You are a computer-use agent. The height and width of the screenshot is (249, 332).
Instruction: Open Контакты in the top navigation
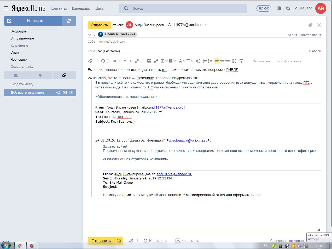(x=59, y=8)
